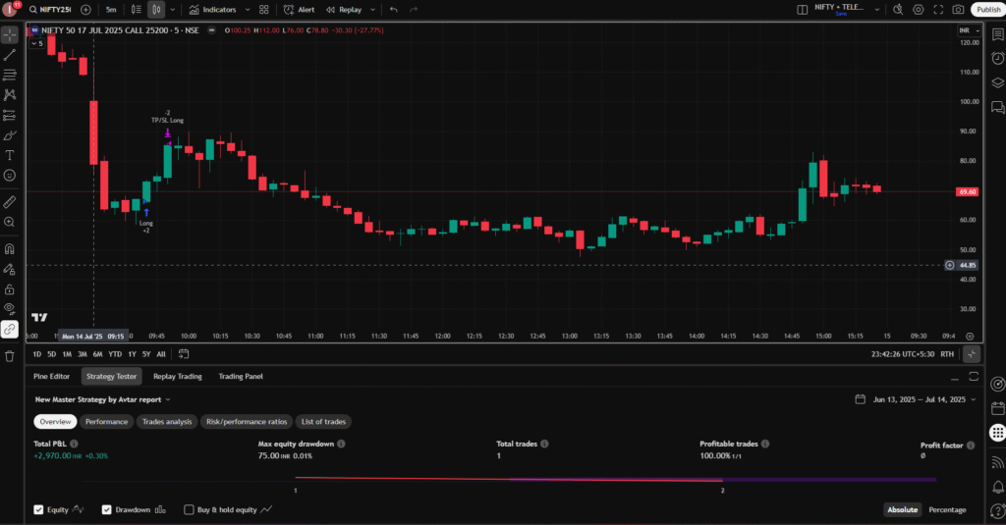Viewport: 1006px width, 525px height.
Task: Take a chart snapshot with camera icon
Action: 958,10
